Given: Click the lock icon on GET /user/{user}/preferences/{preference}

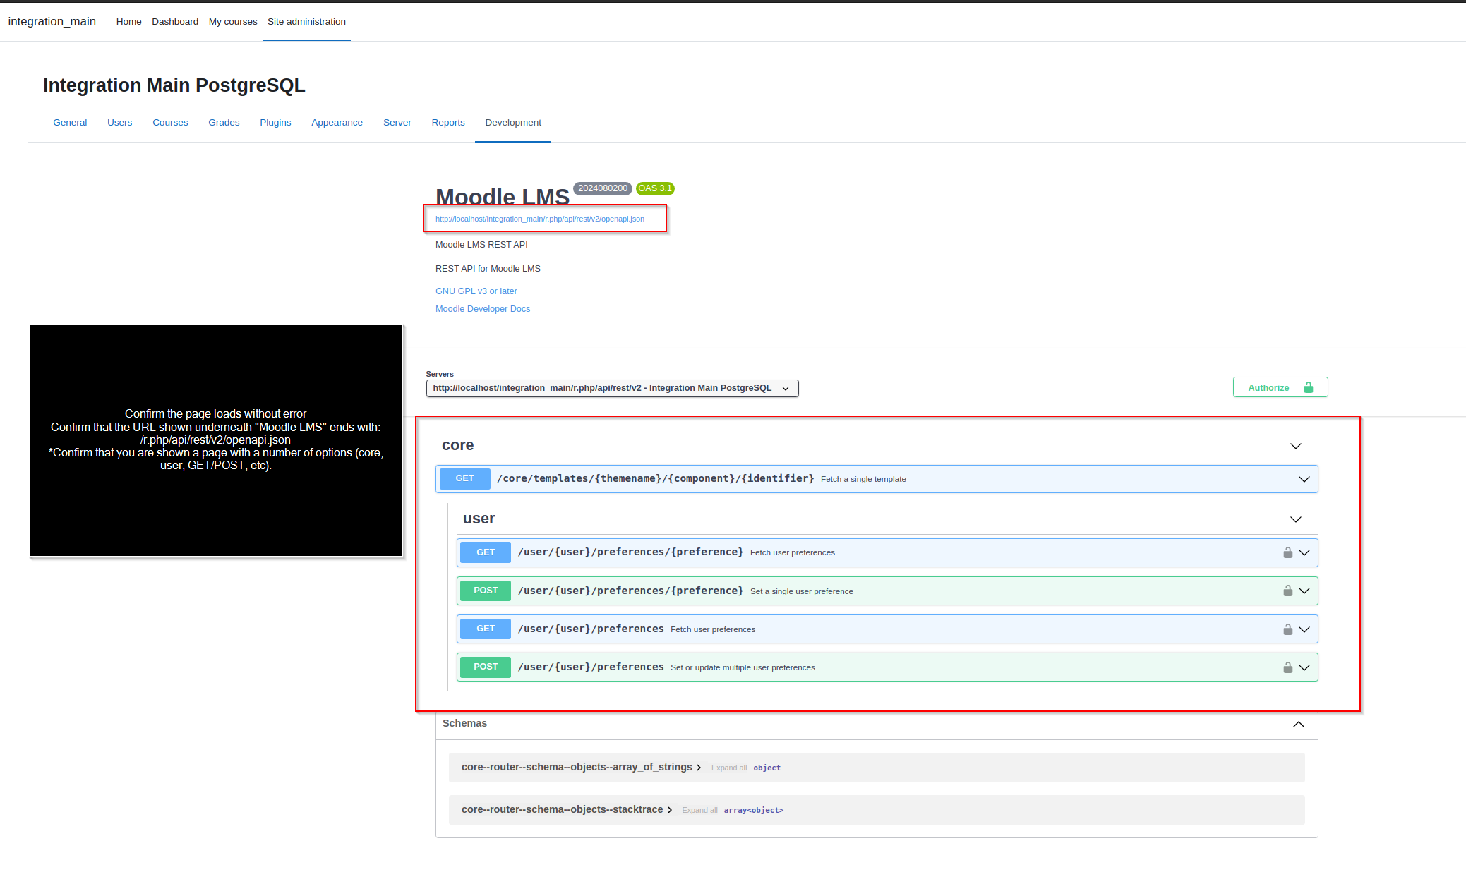Looking at the screenshot, I should 1287,552.
